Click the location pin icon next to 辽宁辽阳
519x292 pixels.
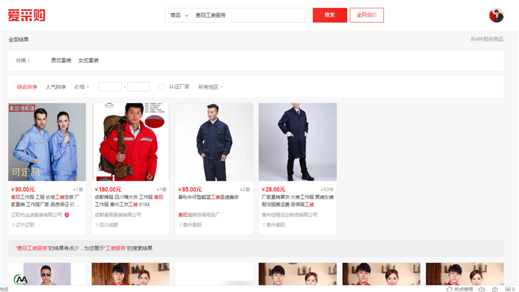pos(12,225)
